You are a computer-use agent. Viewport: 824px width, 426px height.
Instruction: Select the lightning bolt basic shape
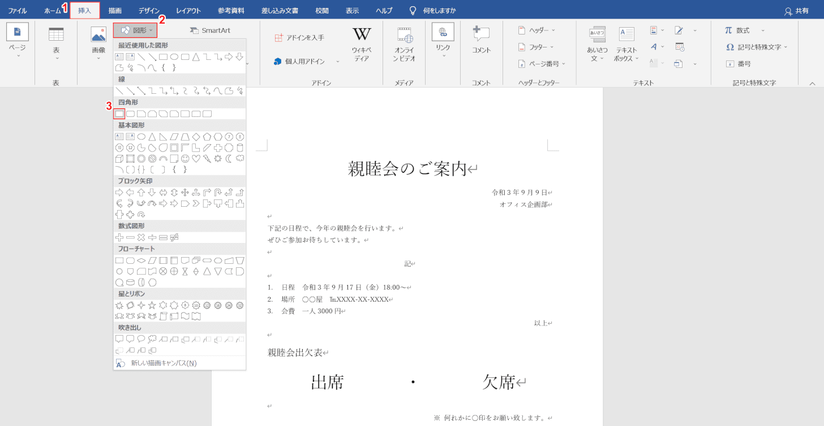tap(207, 158)
